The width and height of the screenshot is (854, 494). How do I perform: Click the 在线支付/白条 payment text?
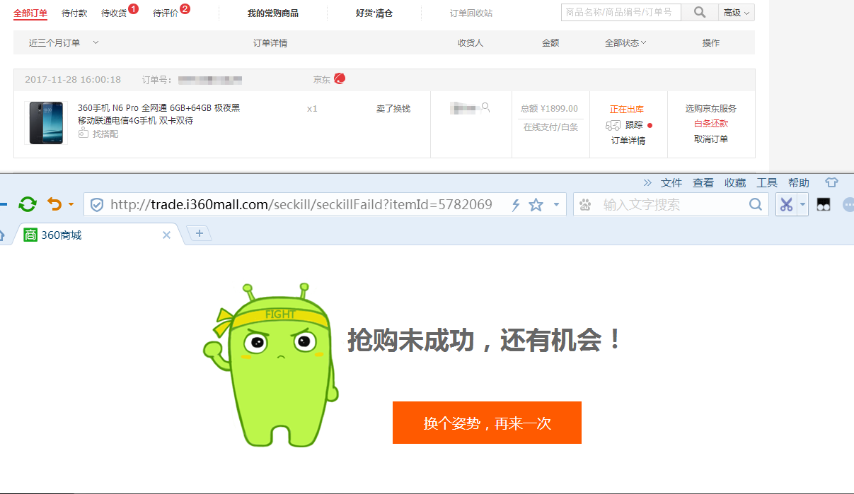550,127
